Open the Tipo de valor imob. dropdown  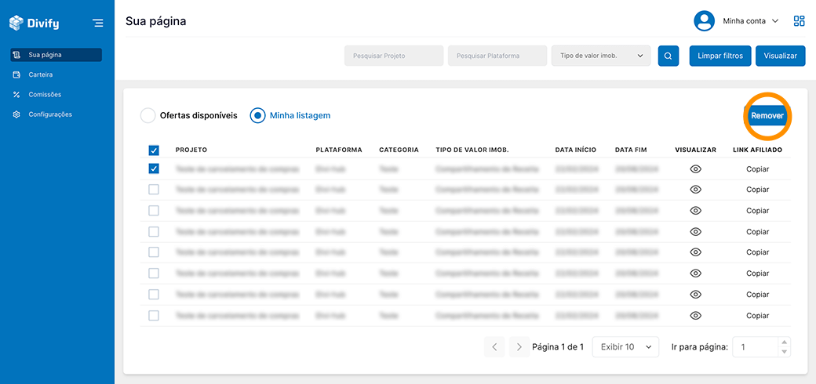pos(601,56)
